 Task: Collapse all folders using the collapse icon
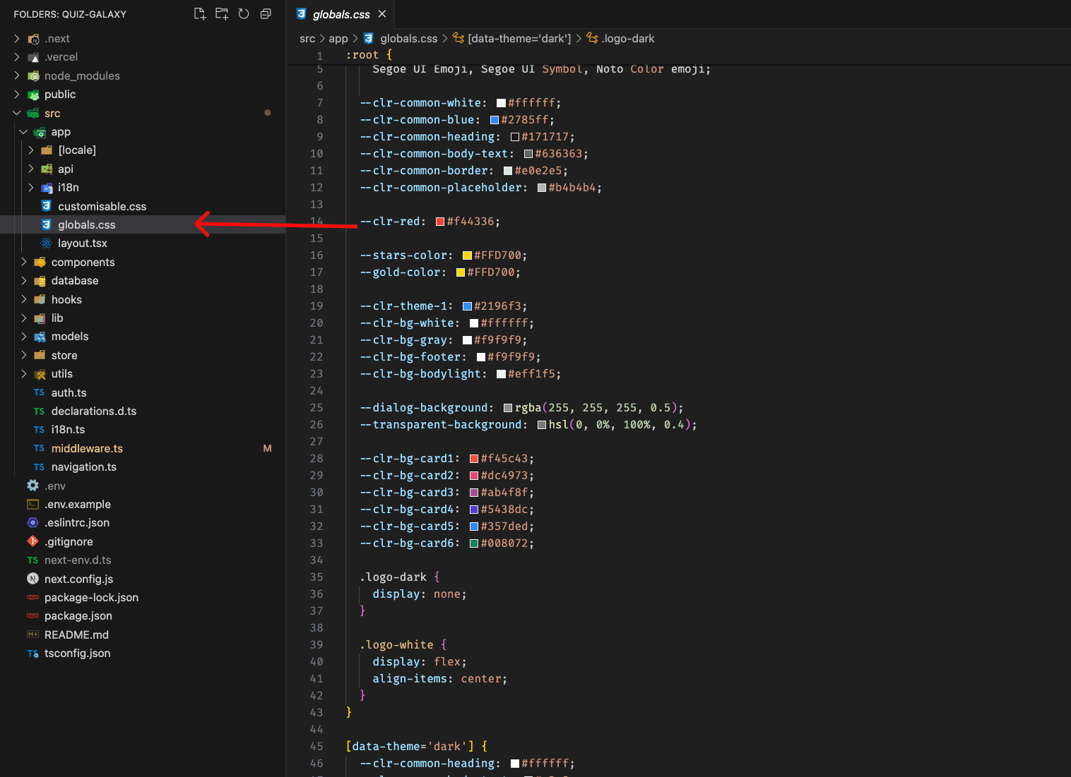(x=266, y=14)
